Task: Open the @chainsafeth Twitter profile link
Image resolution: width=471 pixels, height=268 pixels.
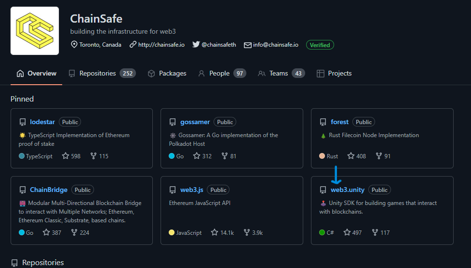Action: 219,45
